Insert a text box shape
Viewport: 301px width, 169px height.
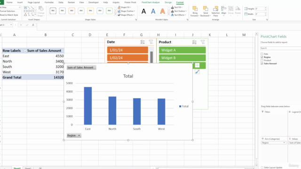click(25, 8)
